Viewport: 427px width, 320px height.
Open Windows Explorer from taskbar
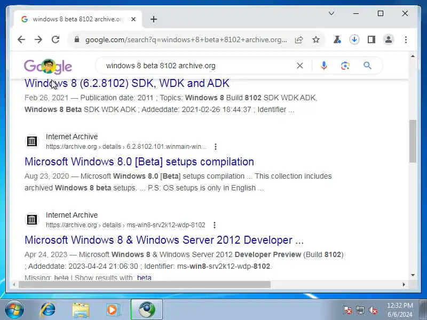pos(81,310)
